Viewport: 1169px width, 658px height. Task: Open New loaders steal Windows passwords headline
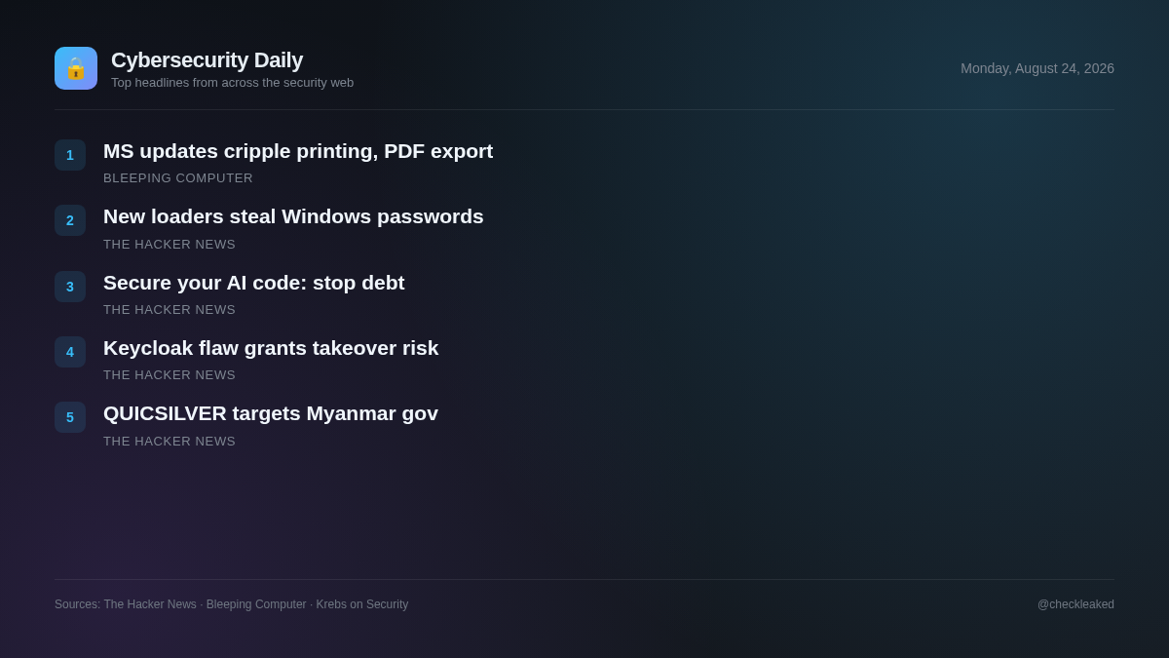click(293, 216)
